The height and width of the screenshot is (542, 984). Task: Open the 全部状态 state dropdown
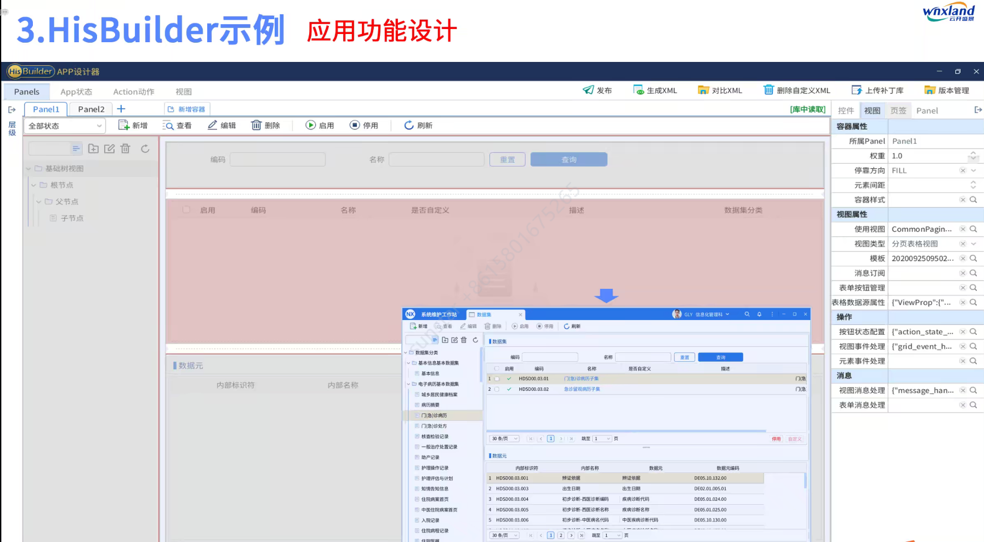[x=65, y=125]
